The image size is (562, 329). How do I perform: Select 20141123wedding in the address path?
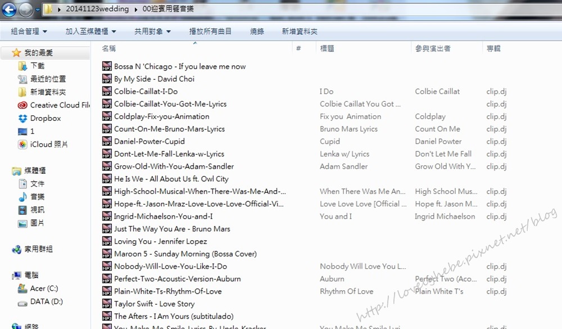point(97,9)
